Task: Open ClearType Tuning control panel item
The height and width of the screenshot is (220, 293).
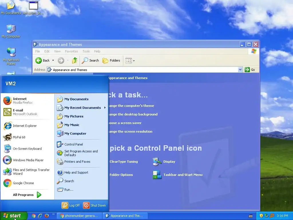Action: pos(124,162)
